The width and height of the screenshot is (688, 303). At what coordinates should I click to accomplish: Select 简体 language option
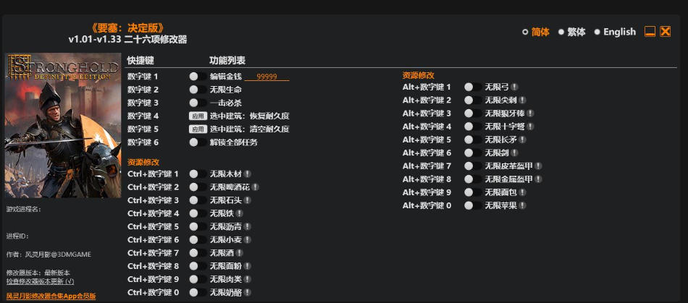tap(536, 32)
